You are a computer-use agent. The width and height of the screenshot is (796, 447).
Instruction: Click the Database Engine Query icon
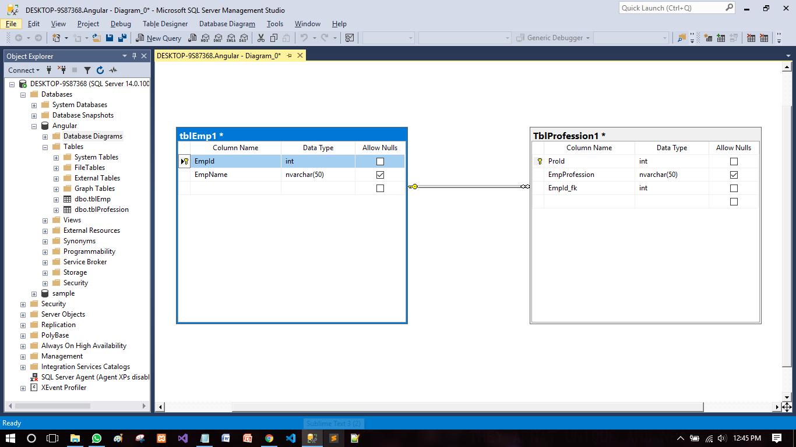pyautogui.click(x=192, y=38)
